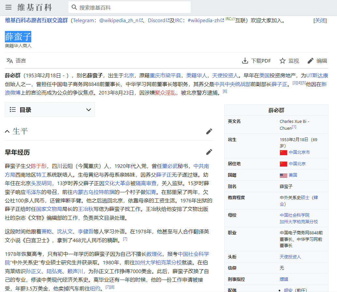337x292 pixels.
Task: Open Telegram @wikipedia_zh_n link
Action: (x=121, y=21)
